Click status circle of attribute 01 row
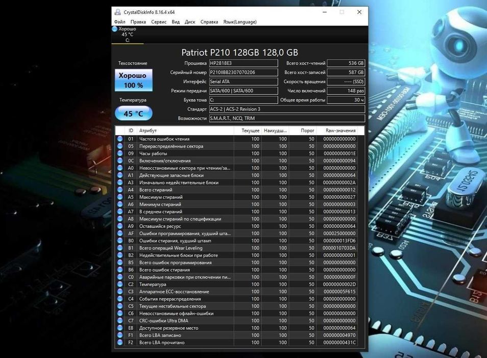Image resolution: width=487 pixels, height=358 pixels. point(120,139)
